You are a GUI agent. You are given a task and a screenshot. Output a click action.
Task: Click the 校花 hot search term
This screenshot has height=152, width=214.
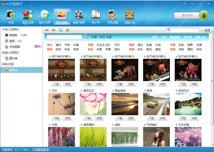coord(103,37)
